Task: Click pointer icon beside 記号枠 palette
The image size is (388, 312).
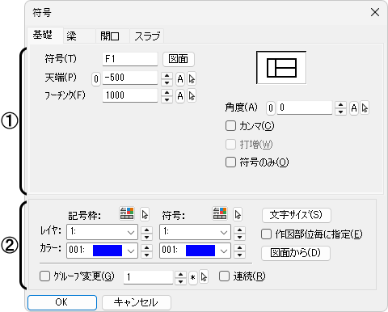Action: (x=145, y=214)
